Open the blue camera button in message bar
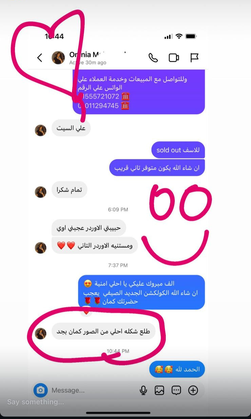251x419 pixels. (x=40, y=390)
